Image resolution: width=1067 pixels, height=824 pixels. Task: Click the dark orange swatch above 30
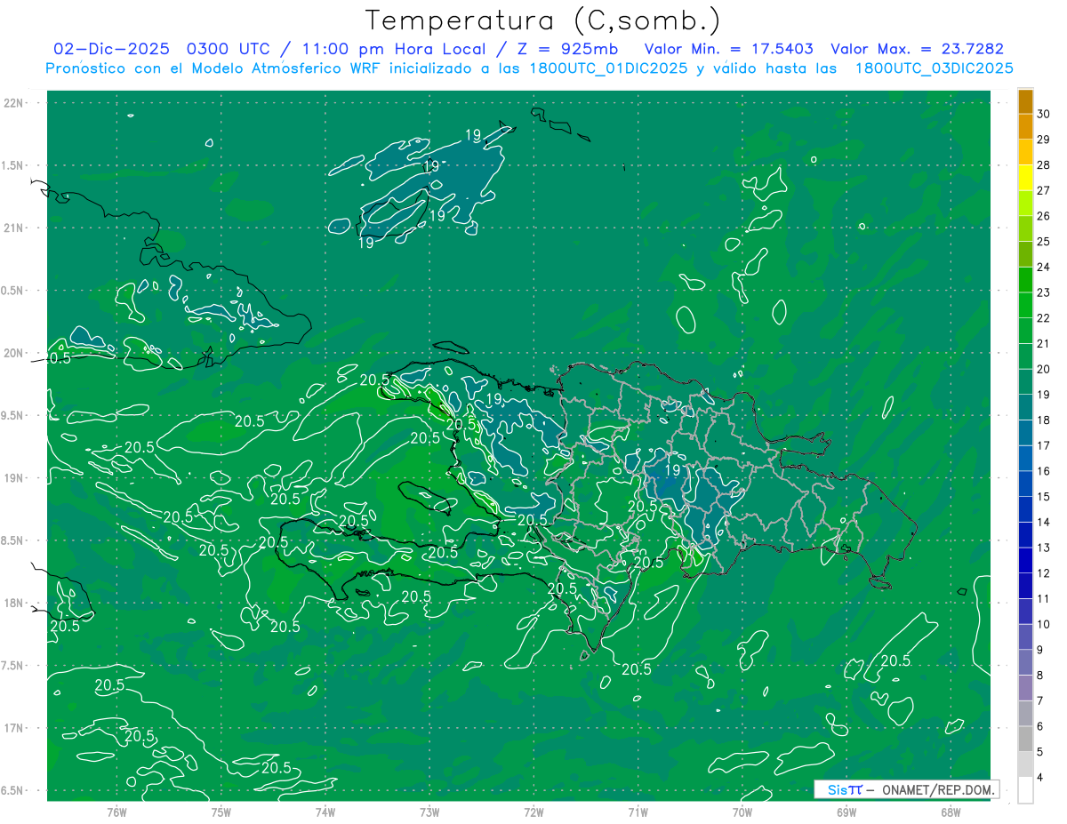1025,100
